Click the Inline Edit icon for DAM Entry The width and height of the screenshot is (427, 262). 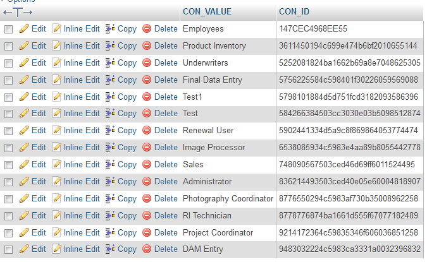[x=57, y=249]
